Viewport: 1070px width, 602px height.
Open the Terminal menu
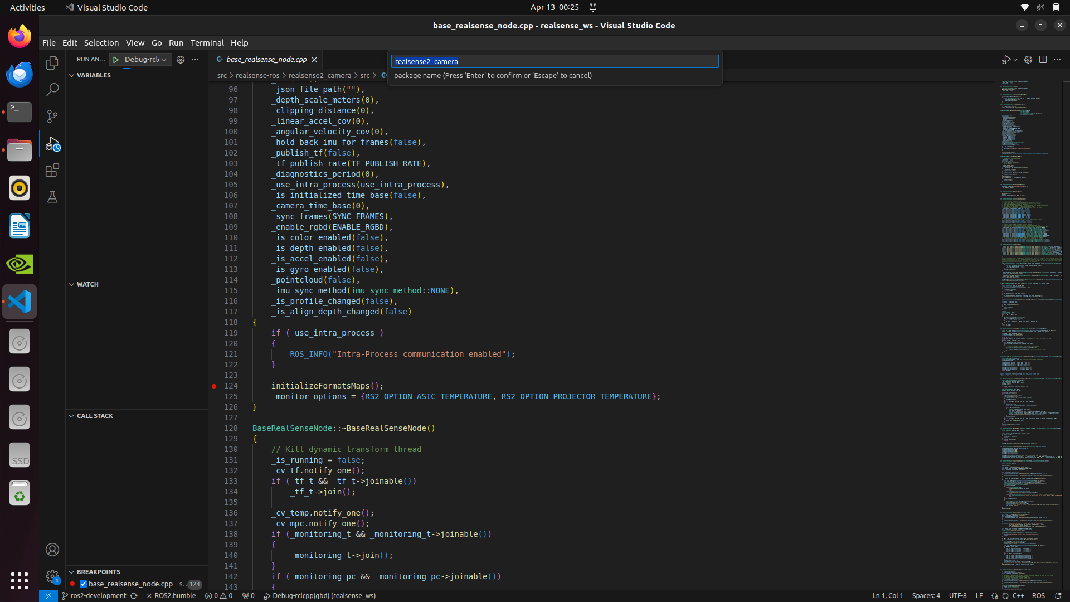[x=207, y=43]
